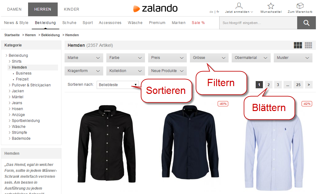Expand the Marke filter dropdown

[x=84, y=58]
